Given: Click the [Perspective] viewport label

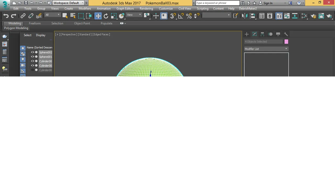Looking at the screenshot, I should tap(69, 34).
